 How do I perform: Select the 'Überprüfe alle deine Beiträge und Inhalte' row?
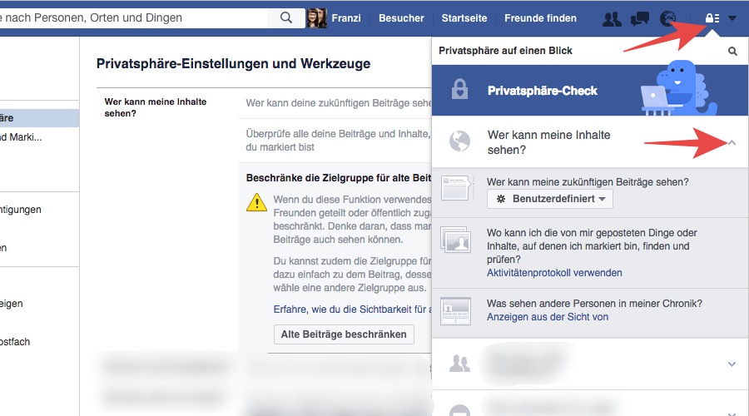coord(335,141)
